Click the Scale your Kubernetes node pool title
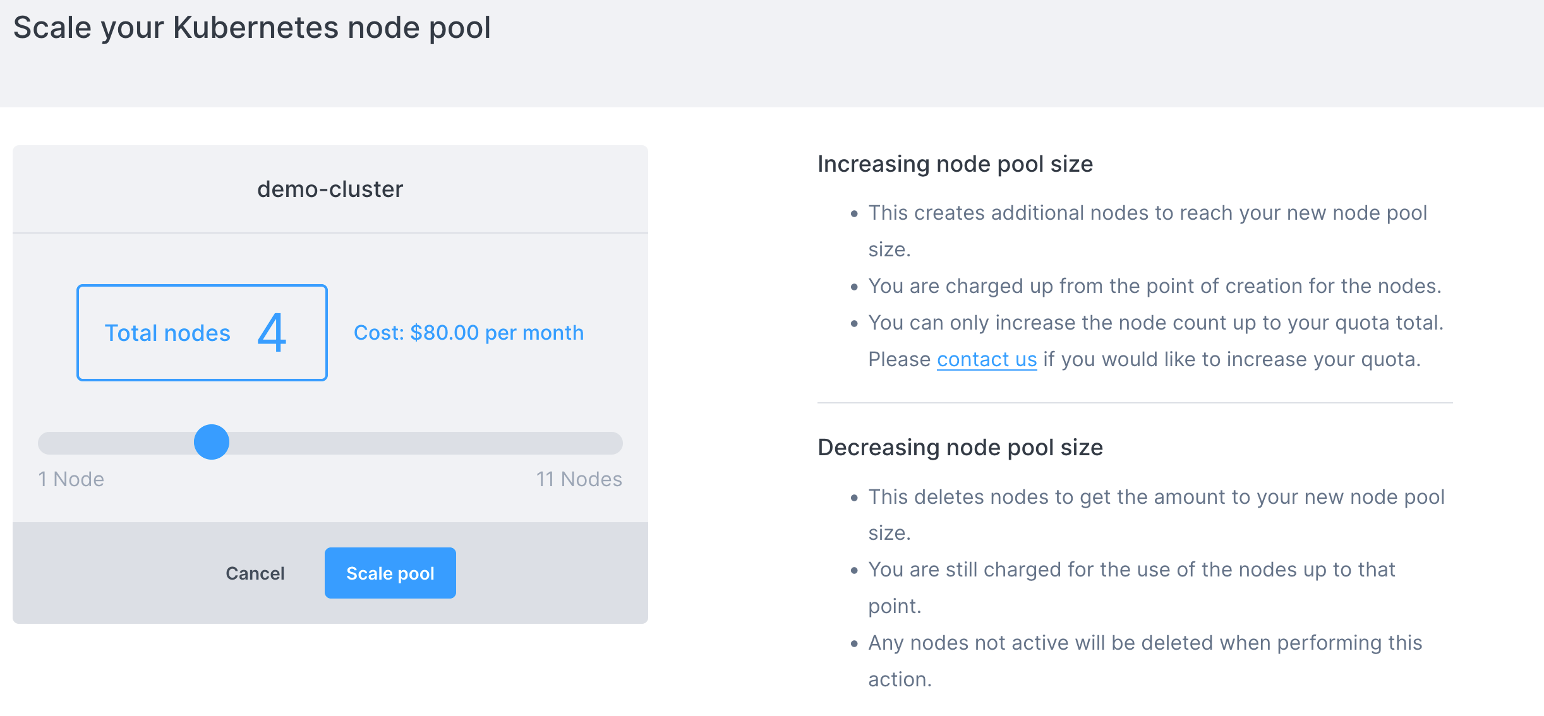 point(251,28)
